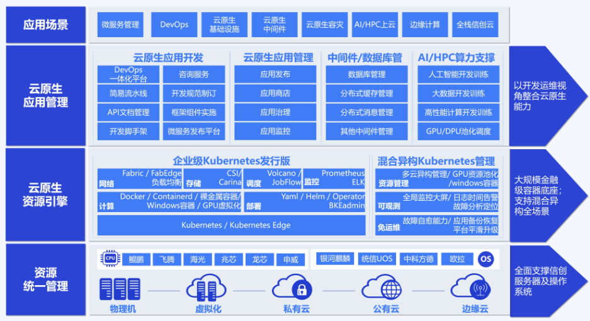Open the 框架组件实施 box

click(194, 113)
